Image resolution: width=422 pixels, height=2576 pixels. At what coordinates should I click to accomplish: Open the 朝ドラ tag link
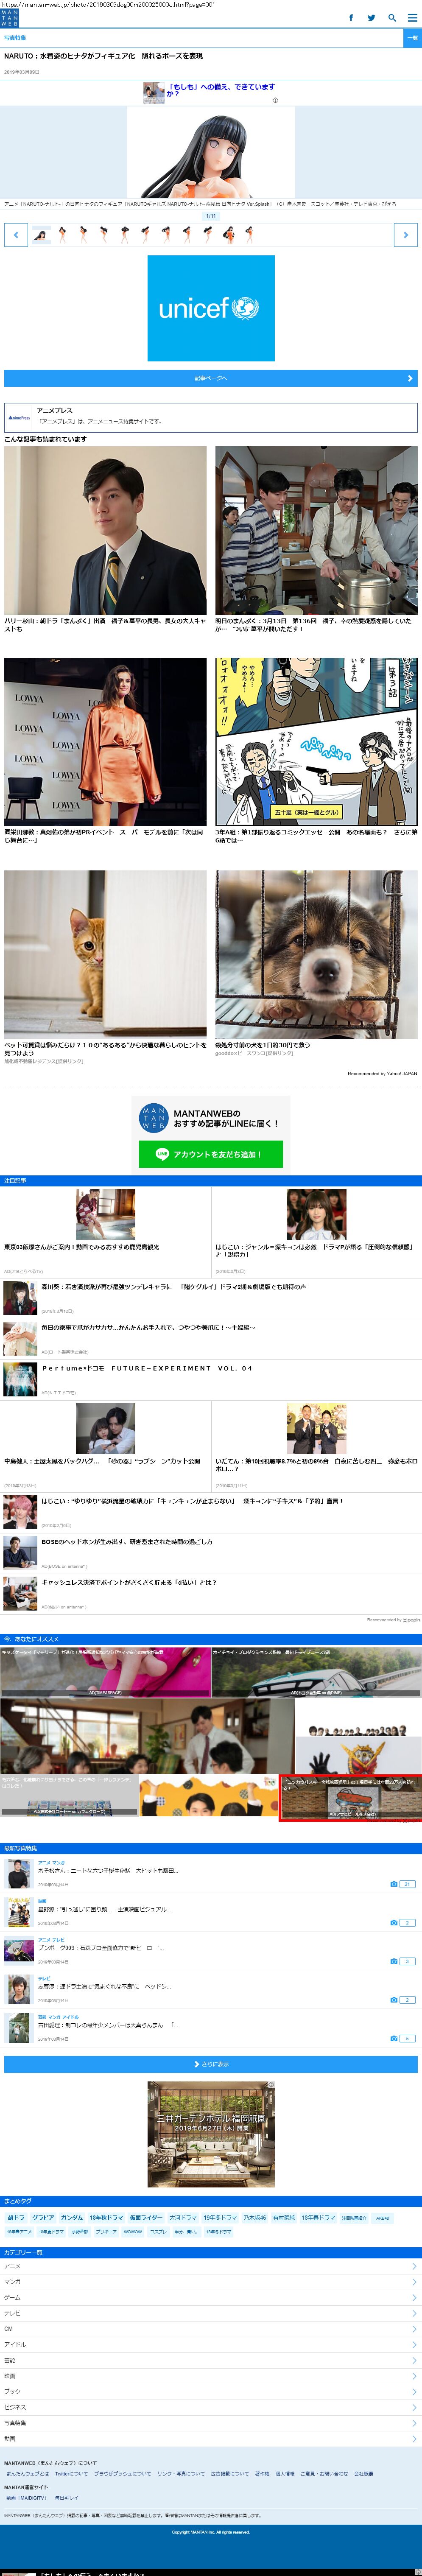click(16, 2217)
